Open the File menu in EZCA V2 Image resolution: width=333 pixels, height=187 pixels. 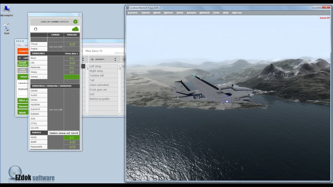[20, 45]
